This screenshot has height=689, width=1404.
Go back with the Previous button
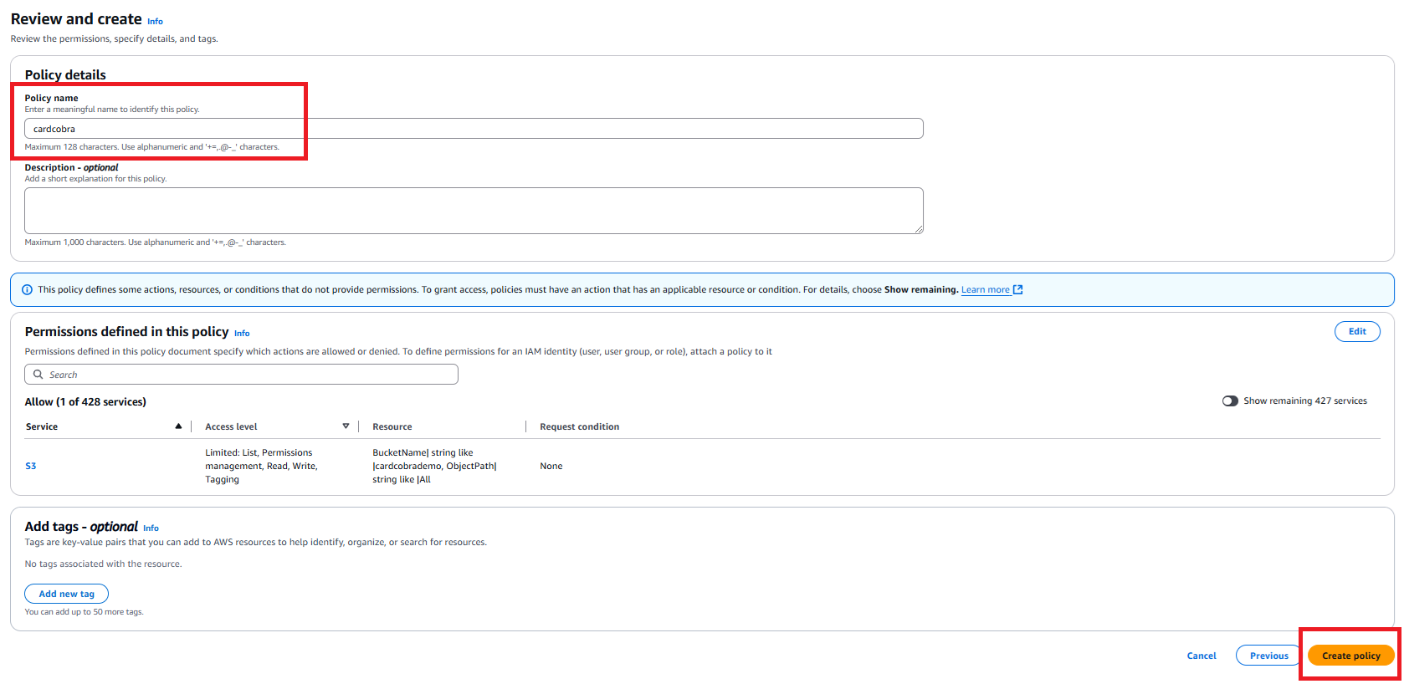(x=1268, y=656)
